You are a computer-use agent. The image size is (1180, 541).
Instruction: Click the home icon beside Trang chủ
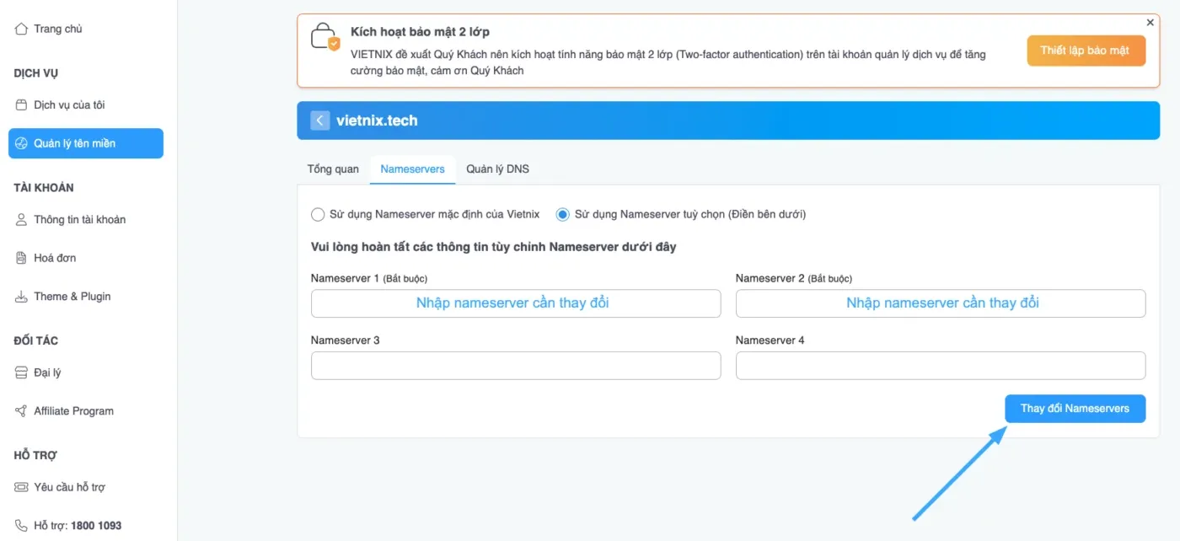[22, 29]
